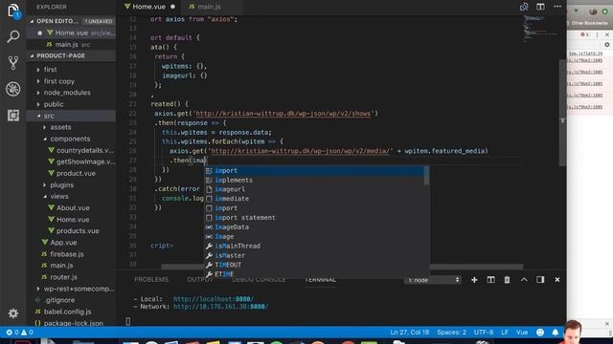Screen dimensions: 613x344
Task: Close the terminal panel
Action: coord(557,280)
